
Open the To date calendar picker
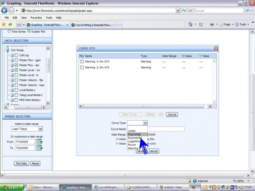[39, 148]
